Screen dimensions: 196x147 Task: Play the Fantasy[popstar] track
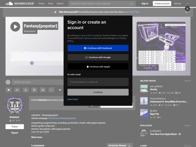click(15, 26)
